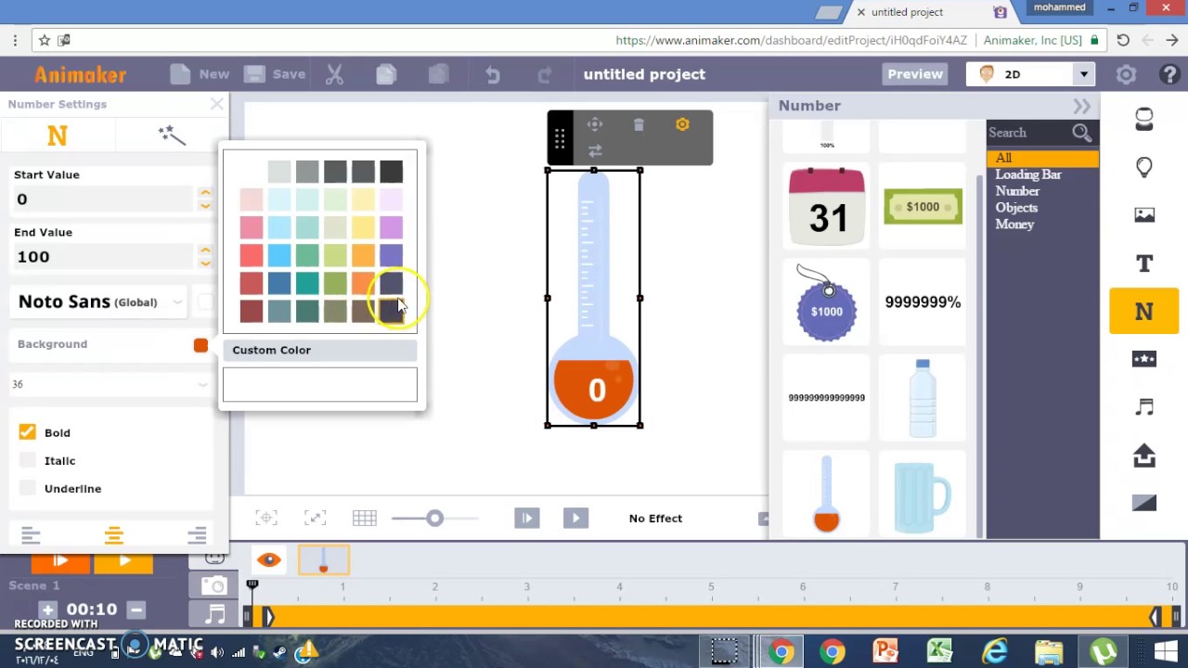Open the Effects stars icon in right sidebar
The image size is (1188, 668).
tap(1143, 359)
